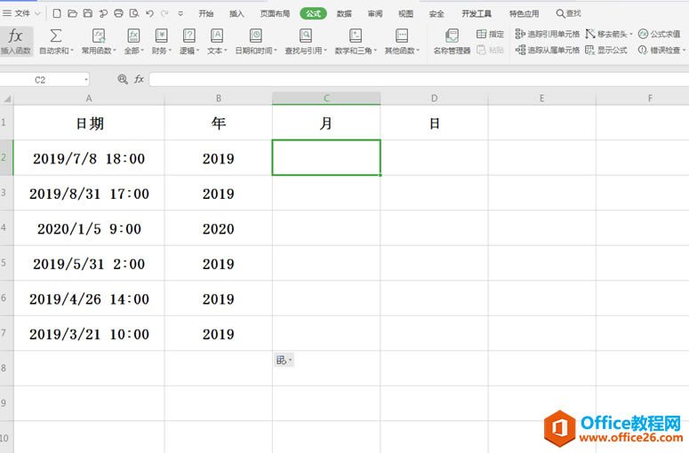Screen dimensions: 689x453
Task: Open 日期和时间 functions category
Action: point(256,42)
